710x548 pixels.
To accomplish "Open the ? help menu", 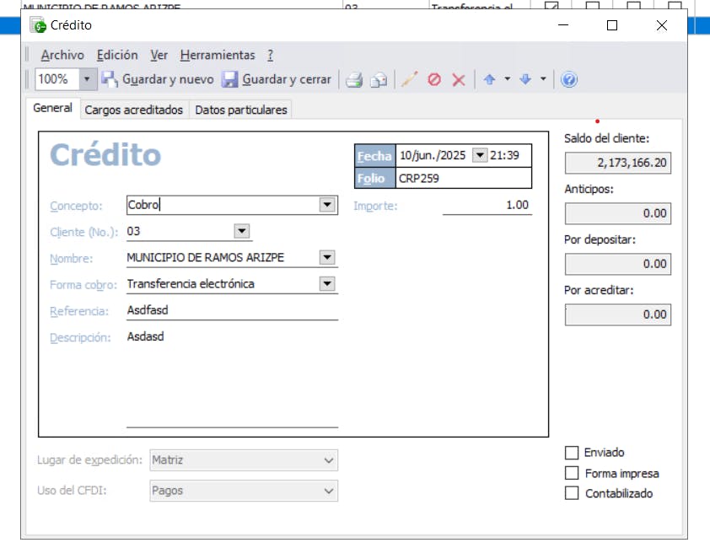I will click(271, 55).
